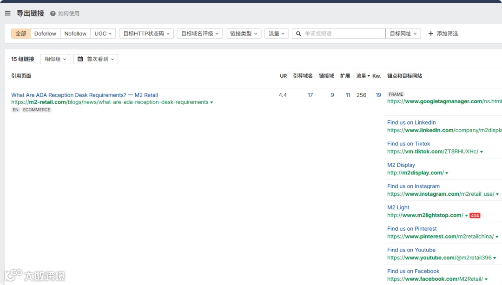Expand arrow next to m2lightstop.com URL
The width and height of the screenshot is (502, 285).
pos(467,216)
